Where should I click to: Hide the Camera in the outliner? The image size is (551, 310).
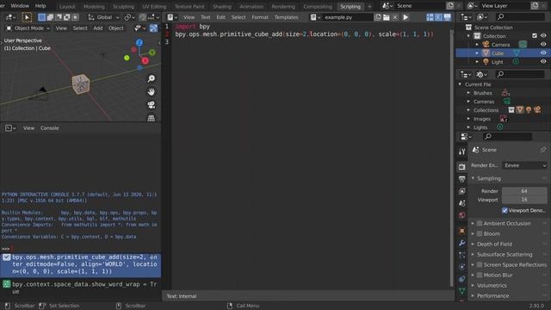[543, 45]
